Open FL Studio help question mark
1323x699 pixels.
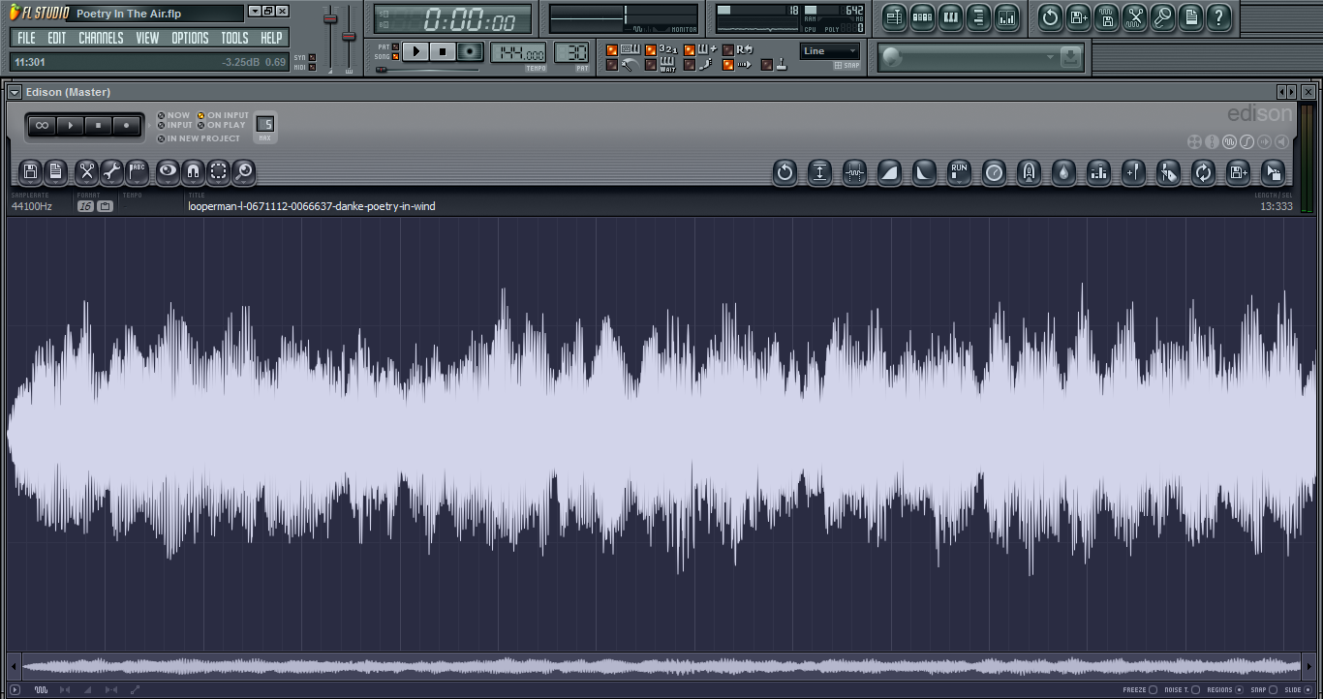[x=1218, y=16]
